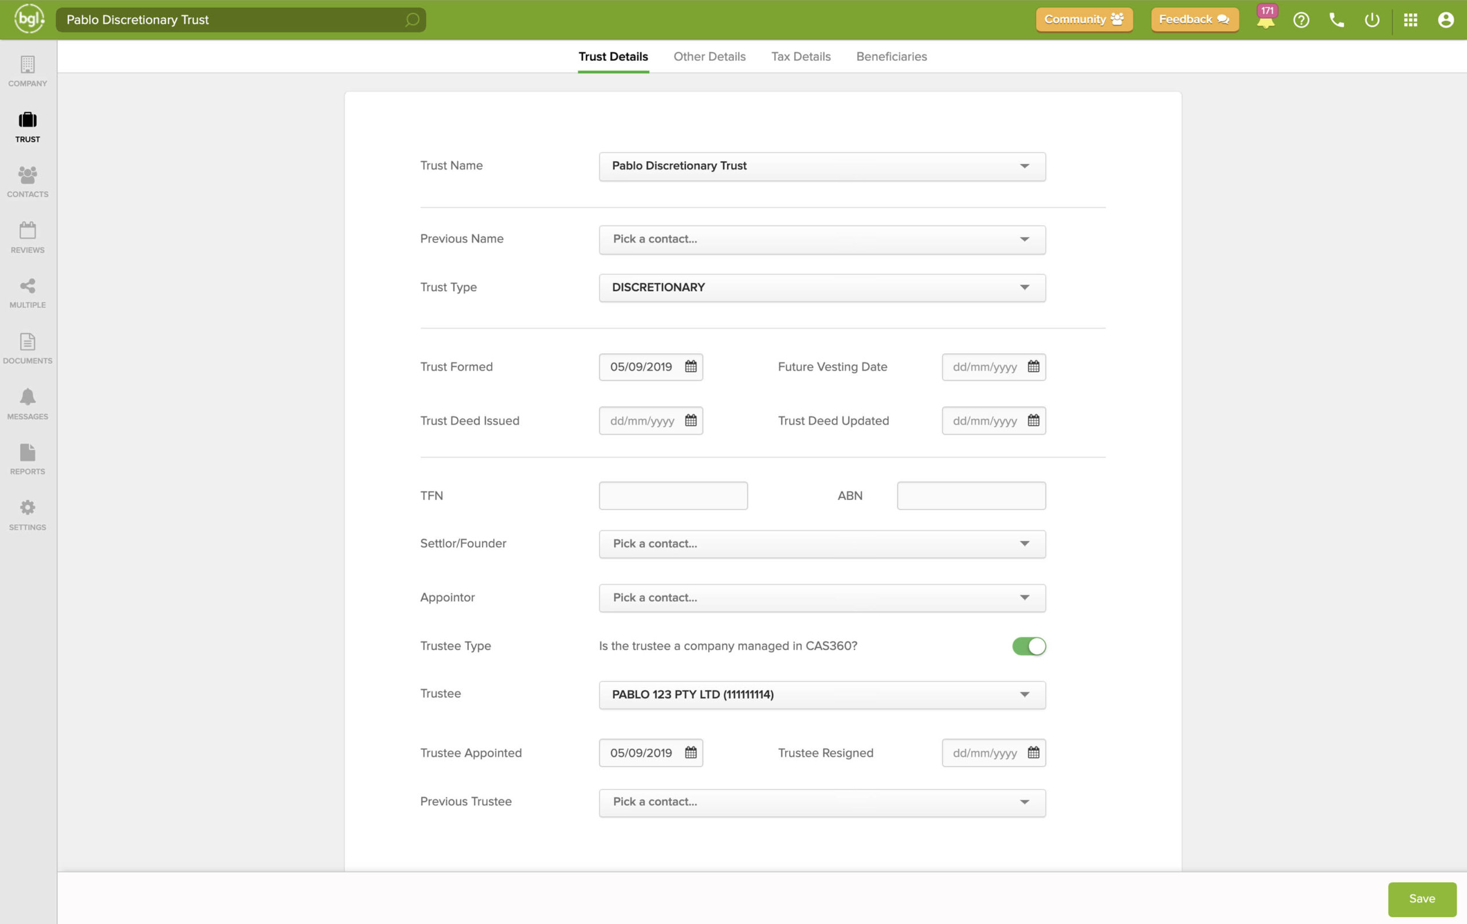Click the notification bell with 171 badge

[1265, 20]
